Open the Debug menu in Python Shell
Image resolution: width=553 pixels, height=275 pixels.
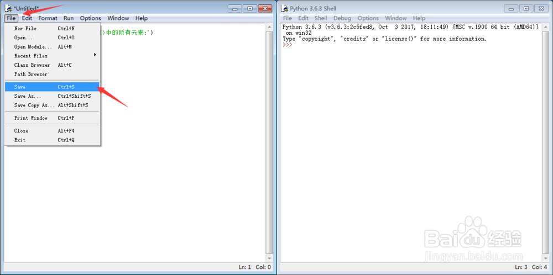[342, 18]
